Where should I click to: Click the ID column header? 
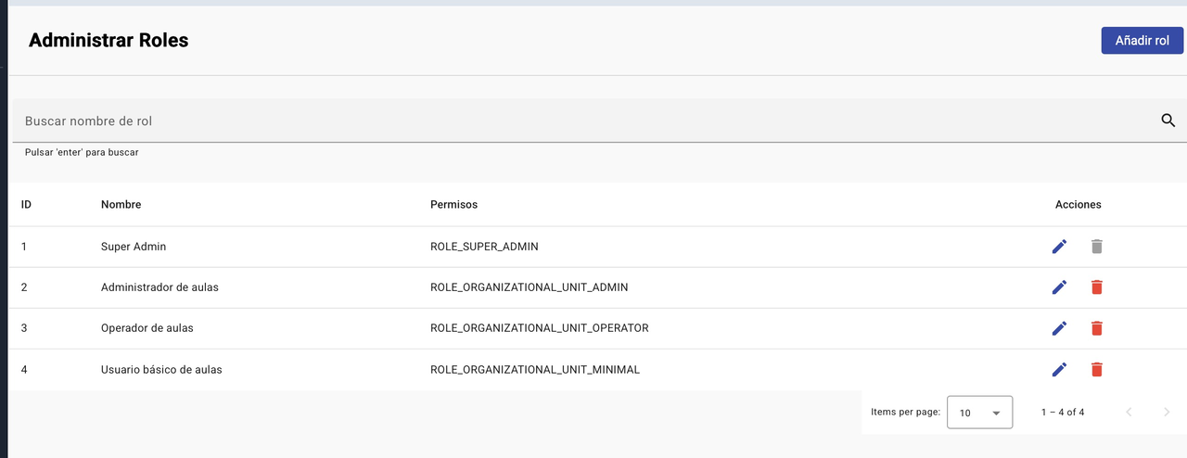pos(26,204)
